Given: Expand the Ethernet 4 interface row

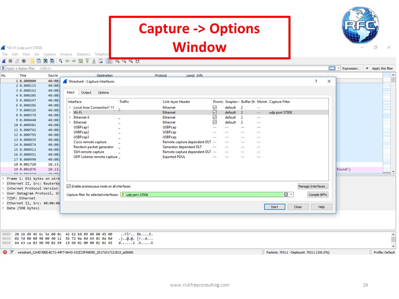Looking at the screenshot, I should coord(70,118).
